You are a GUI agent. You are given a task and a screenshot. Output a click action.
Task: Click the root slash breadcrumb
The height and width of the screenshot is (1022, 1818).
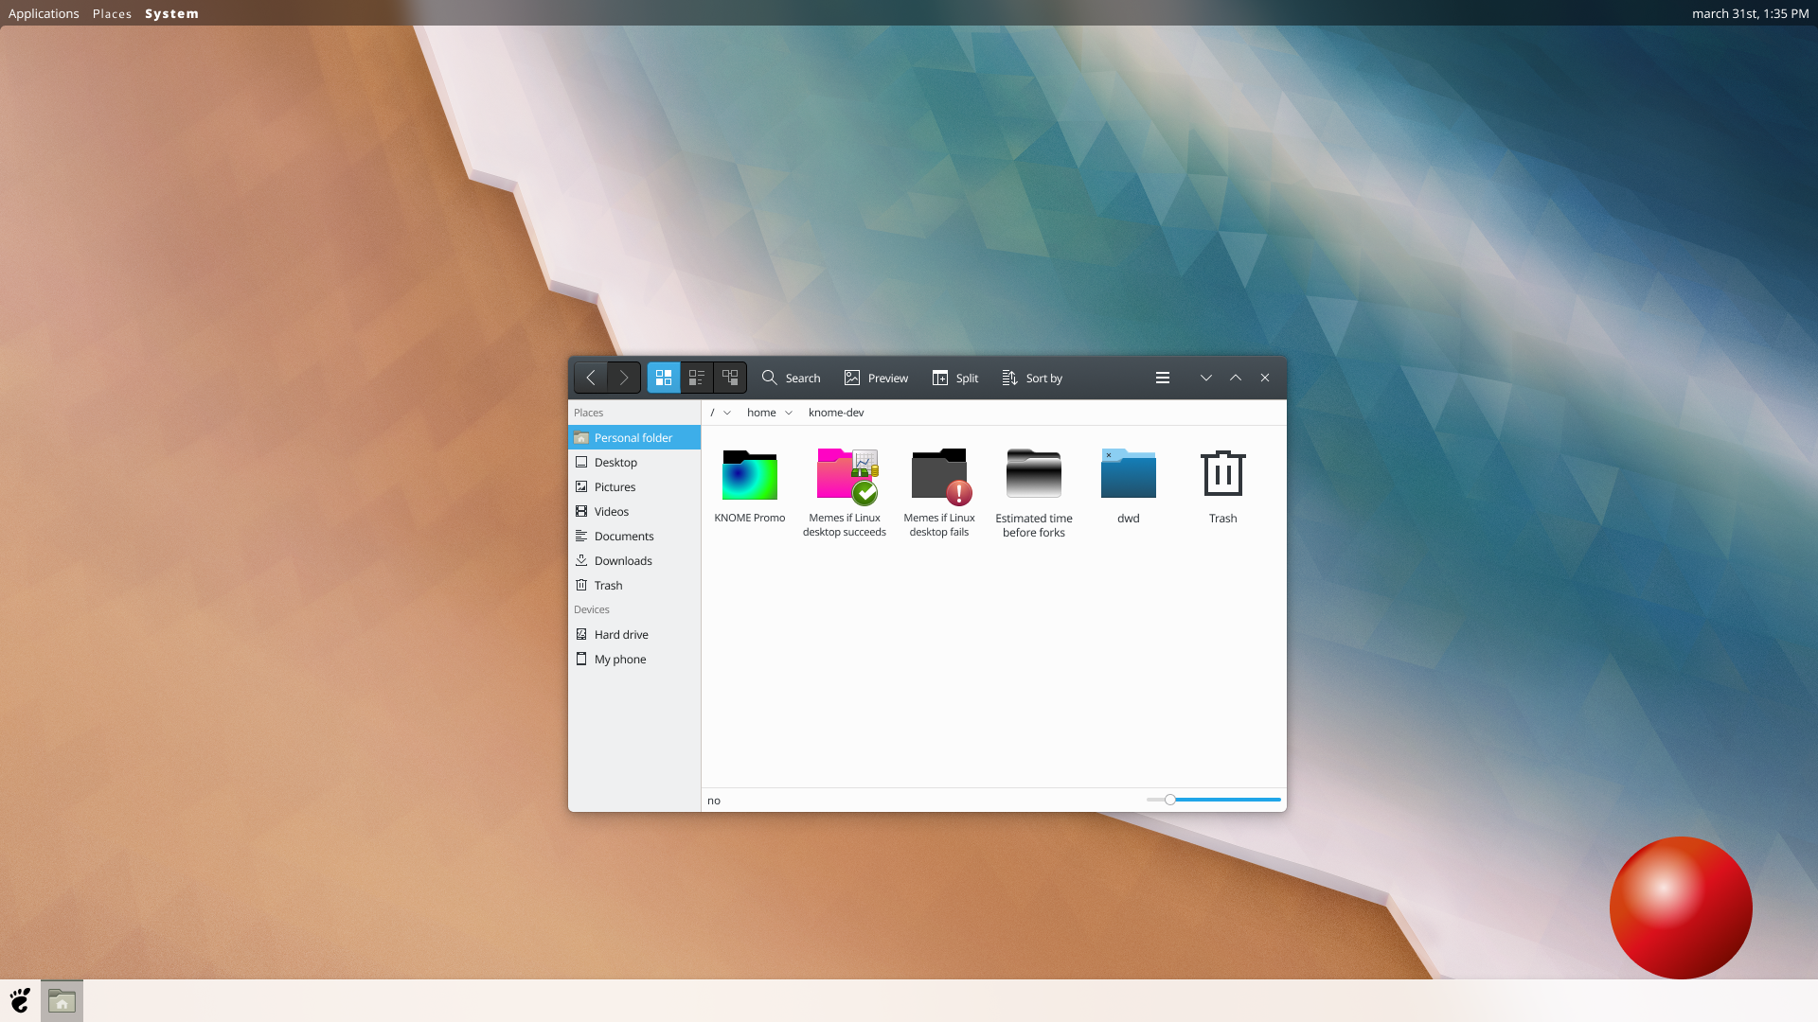(x=712, y=413)
